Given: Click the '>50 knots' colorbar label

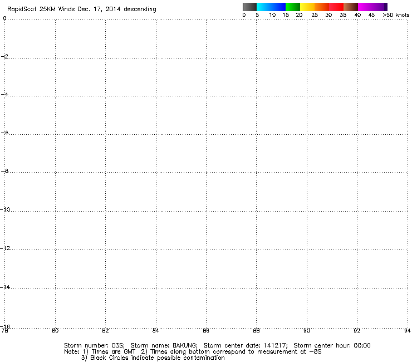Looking at the screenshot, I should coord(396,15).
